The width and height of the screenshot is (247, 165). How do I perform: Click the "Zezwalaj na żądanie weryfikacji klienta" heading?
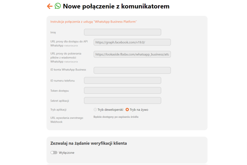89,143
